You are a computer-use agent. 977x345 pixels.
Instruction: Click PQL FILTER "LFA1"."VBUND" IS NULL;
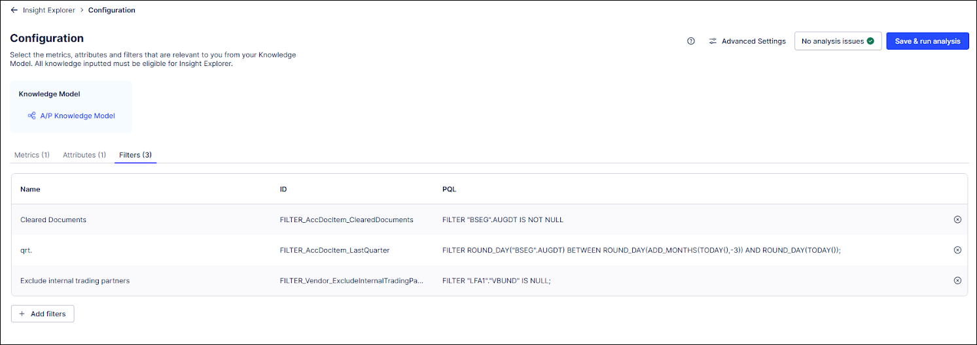click(497, 280)
